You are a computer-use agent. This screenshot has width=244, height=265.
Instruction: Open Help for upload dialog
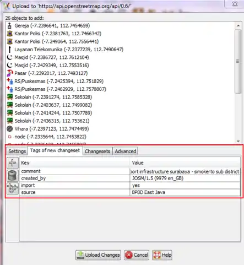click(x=162, y=255)
